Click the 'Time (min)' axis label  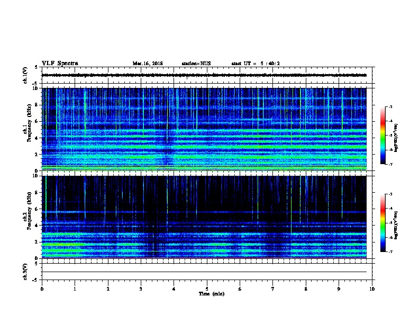(212, 294)
